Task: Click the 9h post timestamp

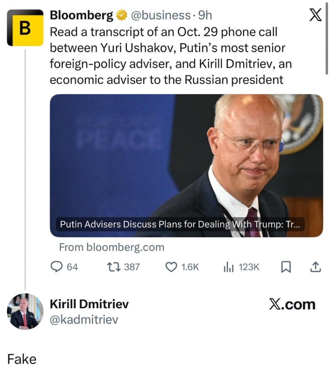Action: pyautogui.click(x=205, y=15)
